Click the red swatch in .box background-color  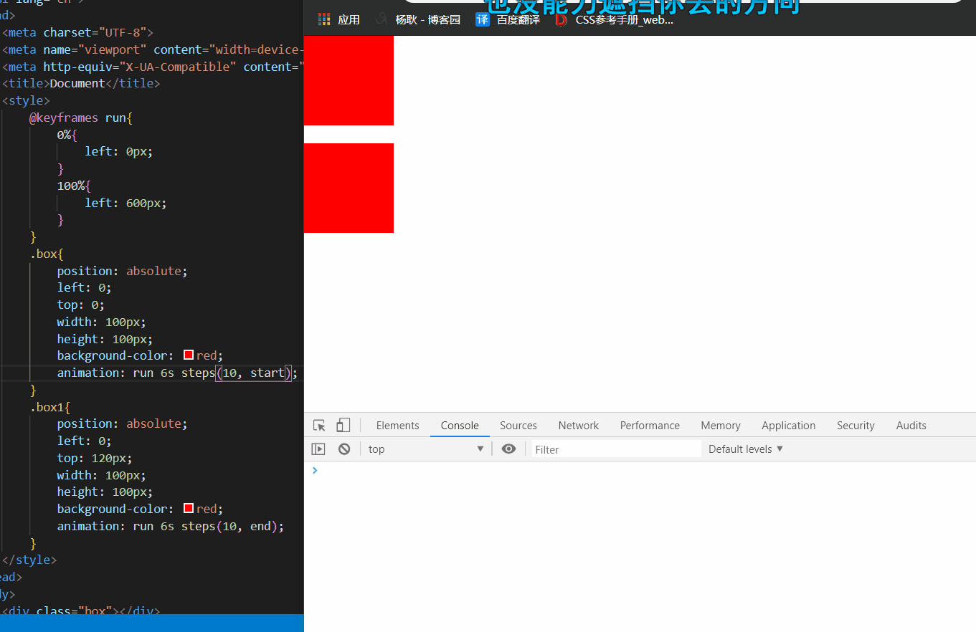point(189,355)
